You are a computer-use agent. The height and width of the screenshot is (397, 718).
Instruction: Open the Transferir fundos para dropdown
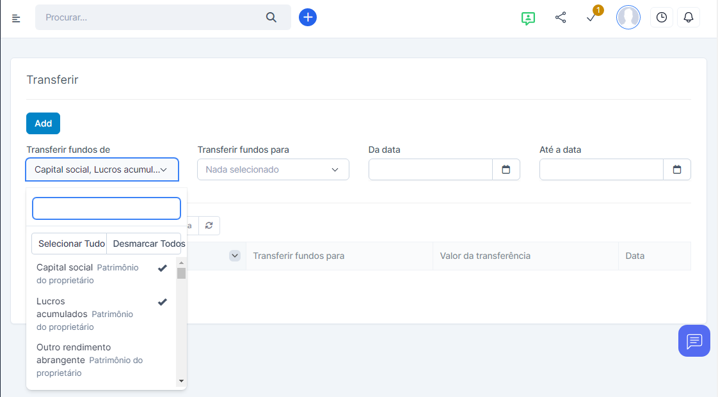tap(273, 169)
